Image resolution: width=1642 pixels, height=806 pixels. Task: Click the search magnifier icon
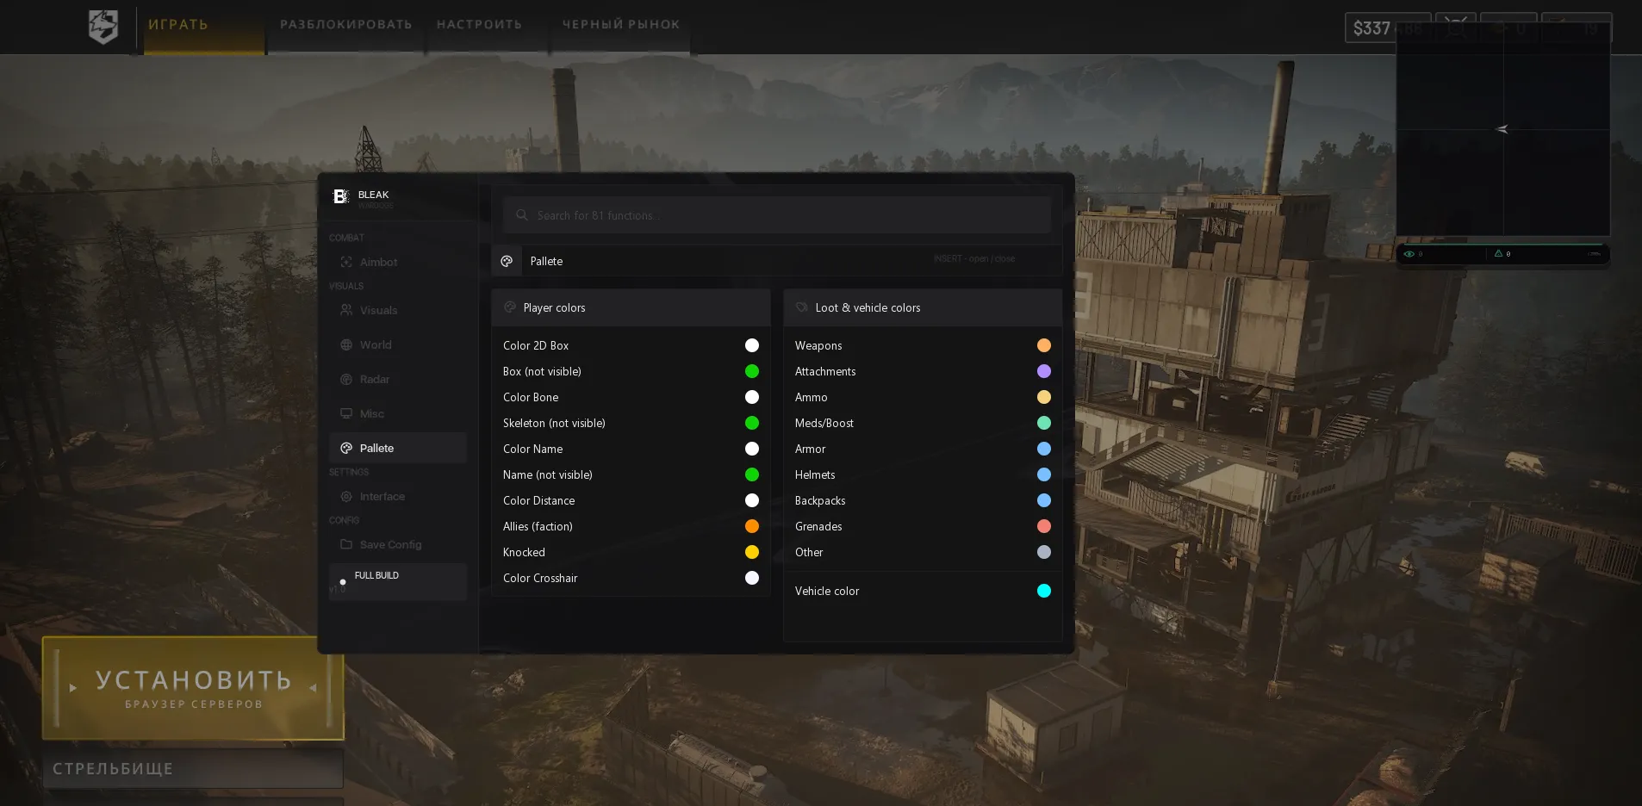[x=521, y=215]
